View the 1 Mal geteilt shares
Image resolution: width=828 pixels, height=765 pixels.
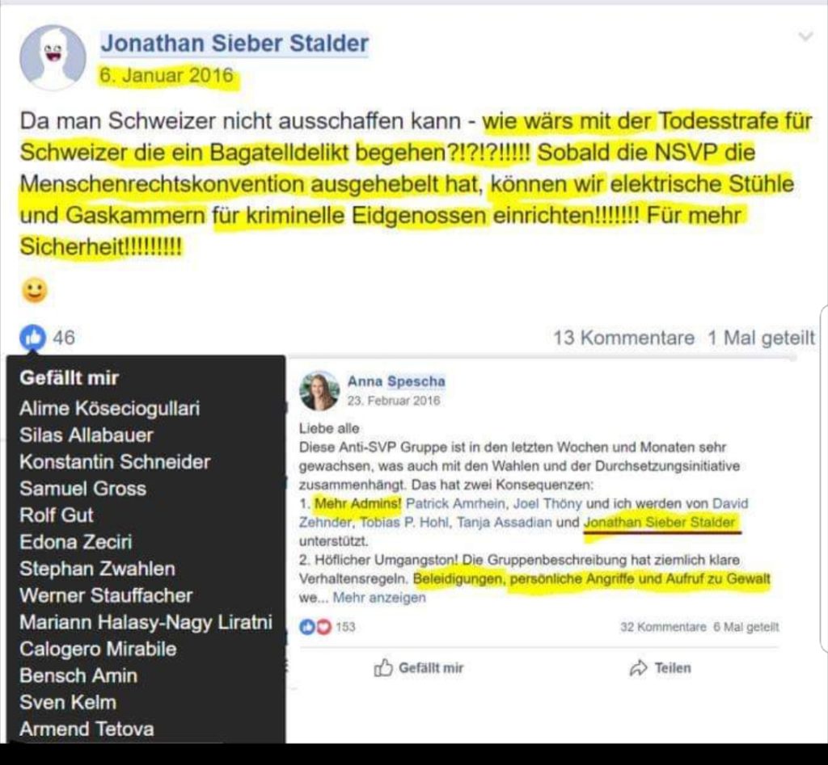762,338
